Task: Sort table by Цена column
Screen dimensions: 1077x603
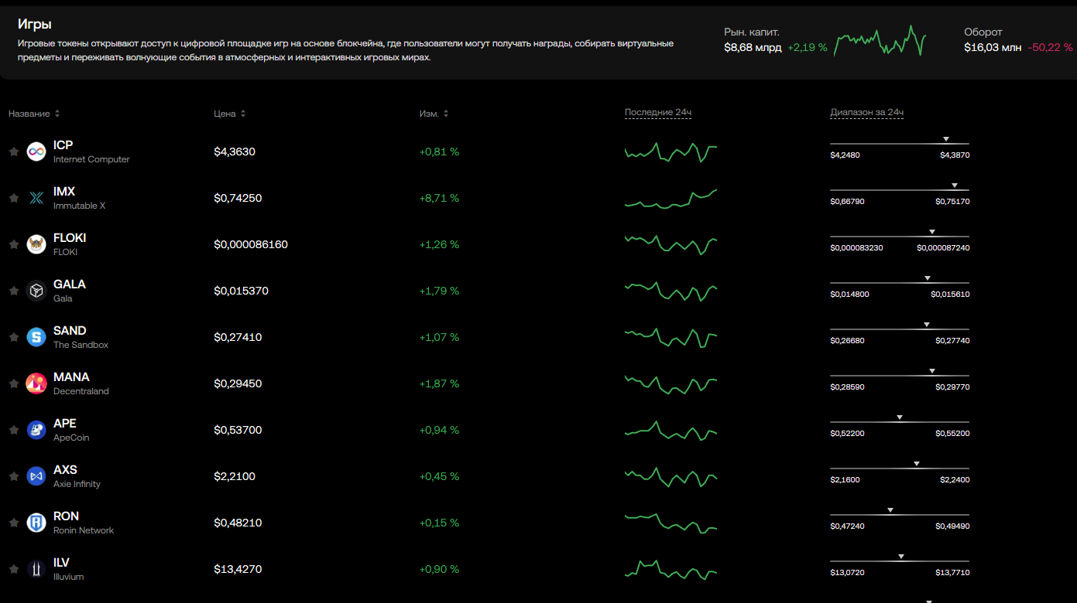Action: coord(230,114)
